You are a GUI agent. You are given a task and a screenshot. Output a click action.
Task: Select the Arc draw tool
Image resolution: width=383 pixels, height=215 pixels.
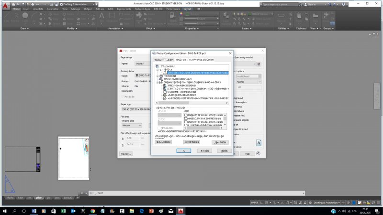click(34, 16)
